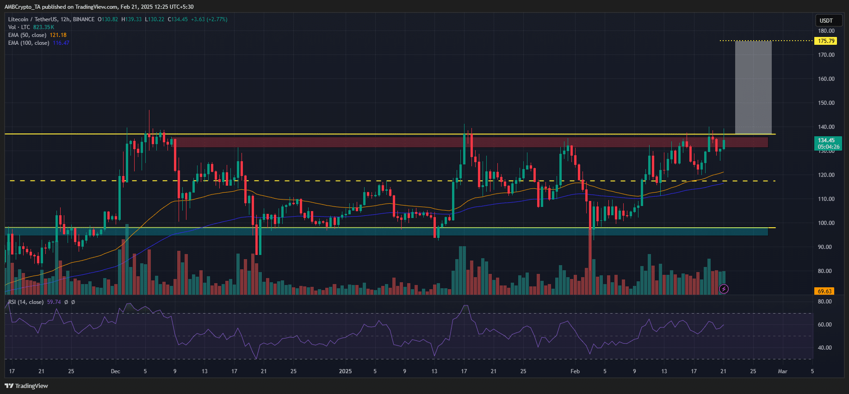Click the 100.00 price axis label
The height and width of the screenshot is (394, 849).
pyautogui.click(x=826, y=223)
